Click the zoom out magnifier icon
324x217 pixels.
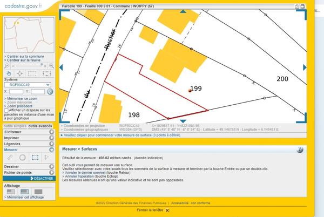click(x=7, y=66)
